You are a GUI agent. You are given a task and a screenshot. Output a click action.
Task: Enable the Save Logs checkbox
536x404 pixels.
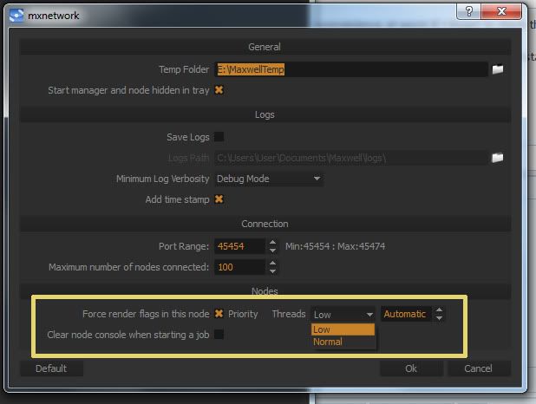[219, 137]
